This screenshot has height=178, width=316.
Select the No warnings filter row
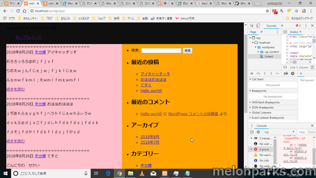tap(262, 155)
